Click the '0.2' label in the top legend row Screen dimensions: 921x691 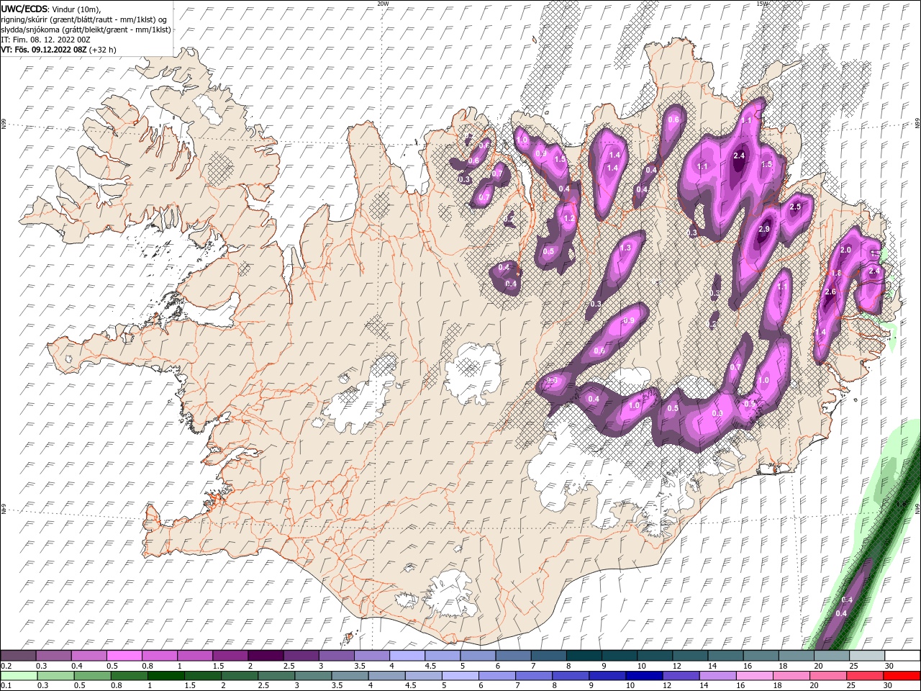6,666
